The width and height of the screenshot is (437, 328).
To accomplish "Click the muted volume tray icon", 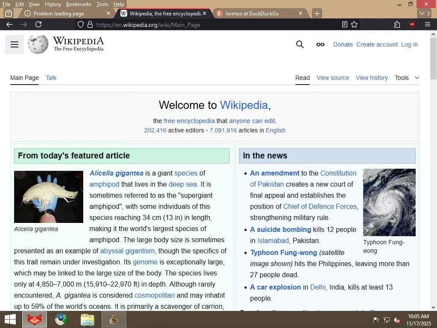I will coord(397,320).
